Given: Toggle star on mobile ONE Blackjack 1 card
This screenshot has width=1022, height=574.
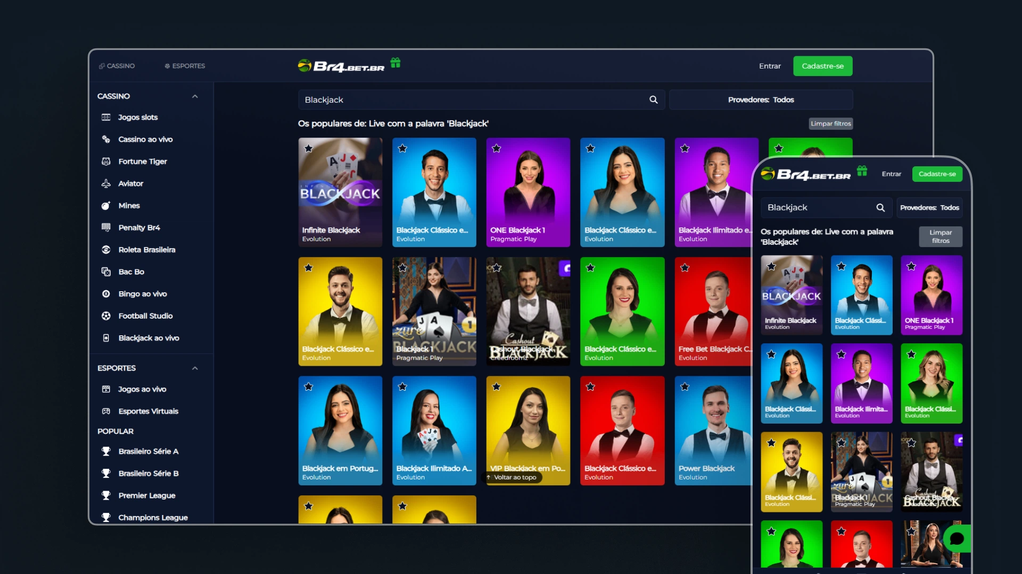Looking at the screenshot, I should [911, 266].
